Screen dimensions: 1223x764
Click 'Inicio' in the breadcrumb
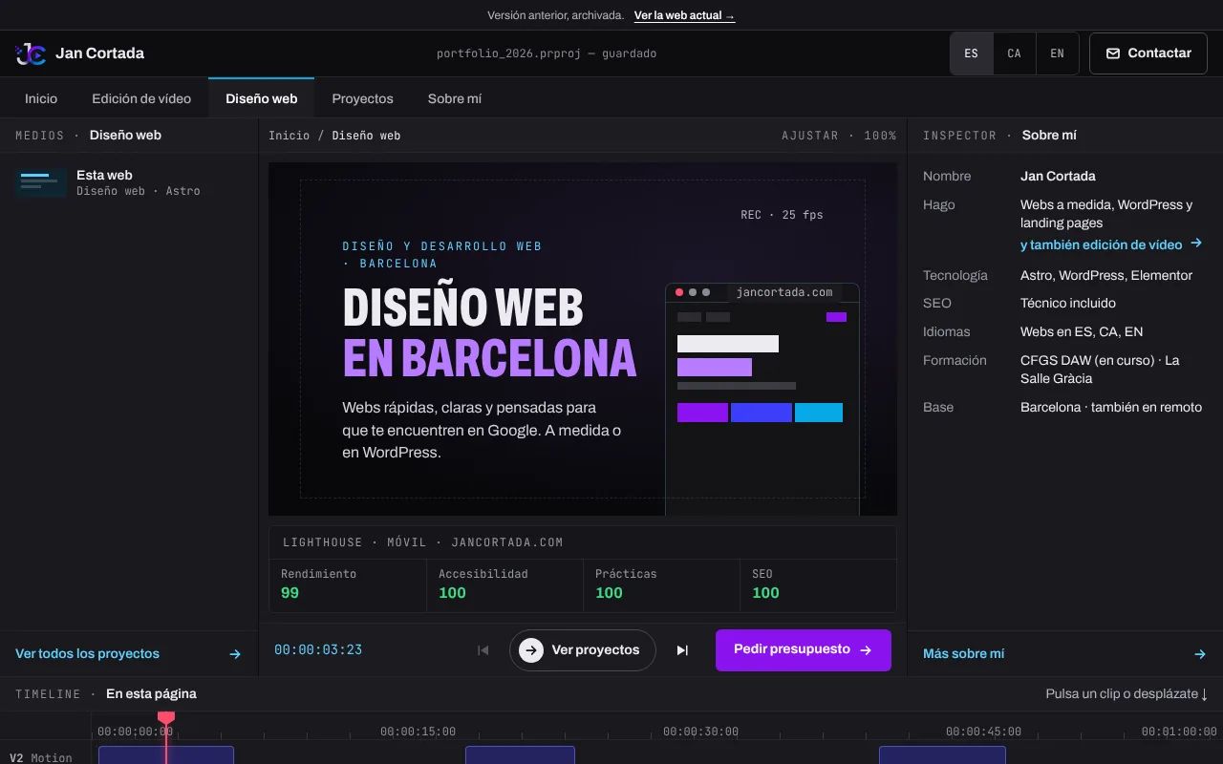[289, 136]
